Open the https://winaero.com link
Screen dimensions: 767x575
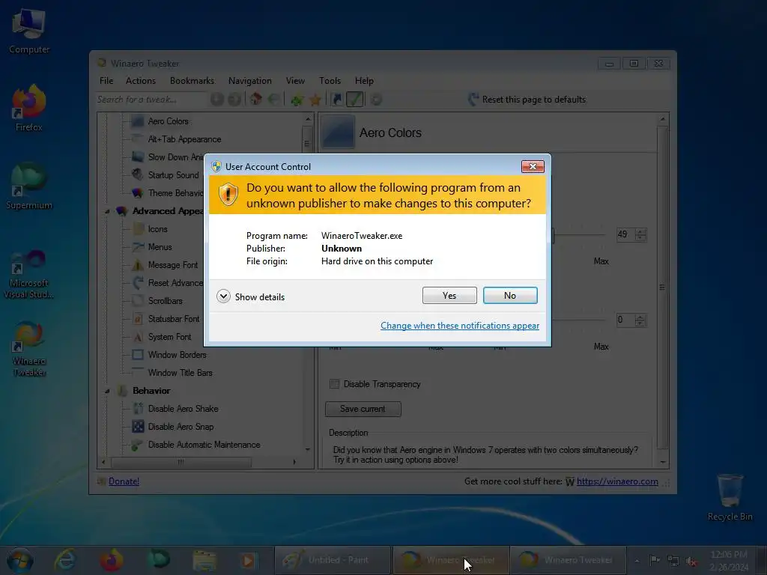(617, 481)
